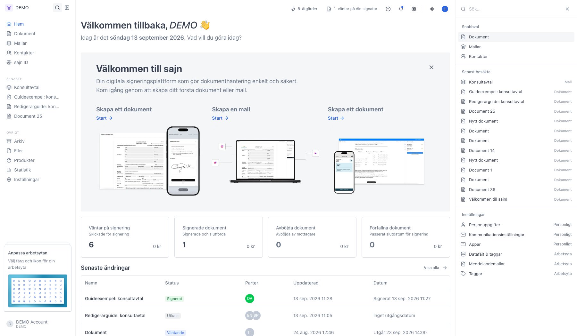Open Kommunikationsinställningar settings entry
Viewport: 577px width, 336px height.
point(516,235)
